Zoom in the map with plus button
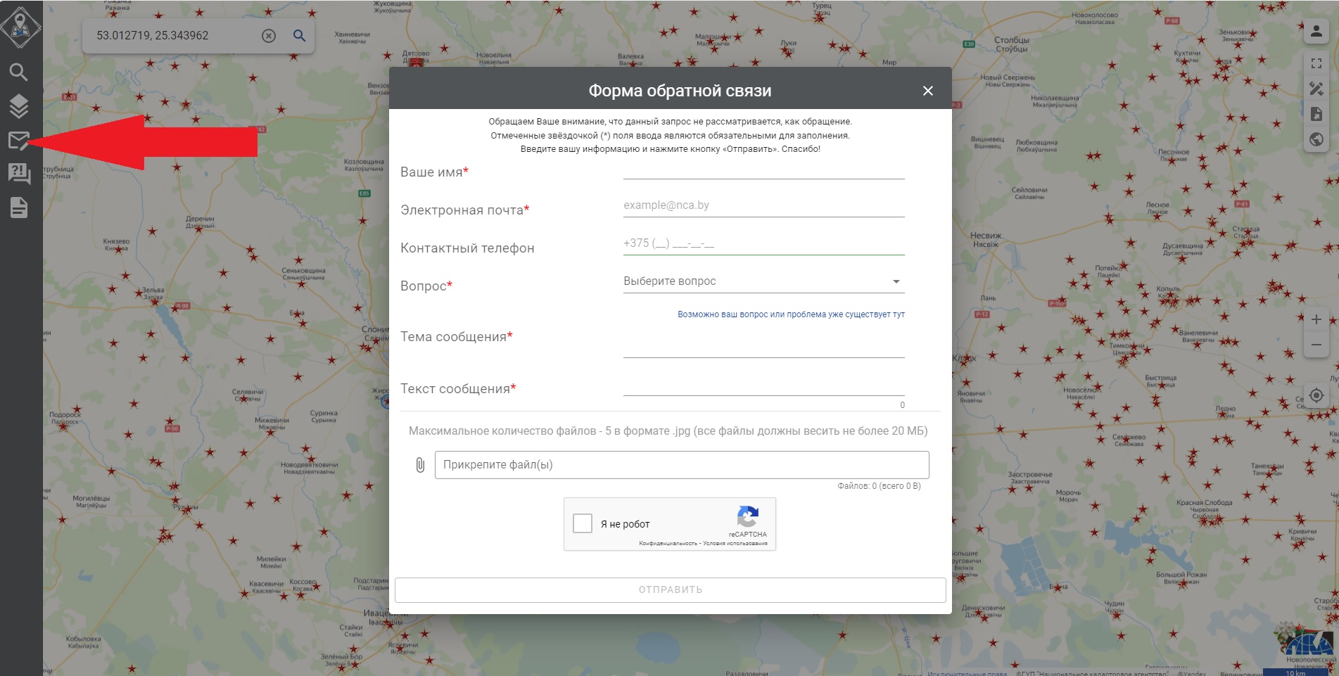 click(1316, 319)
